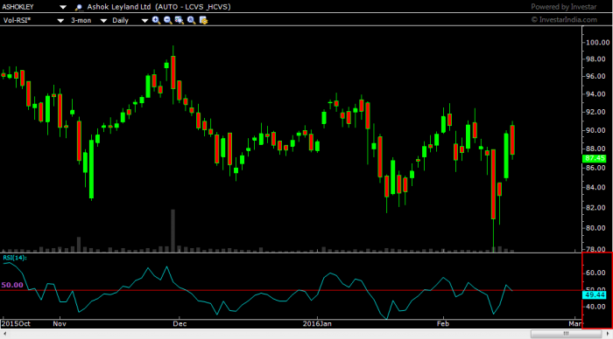Click the 2016Jan date axis label
Viewport: 613px width, 339px height.
[317, 324]
